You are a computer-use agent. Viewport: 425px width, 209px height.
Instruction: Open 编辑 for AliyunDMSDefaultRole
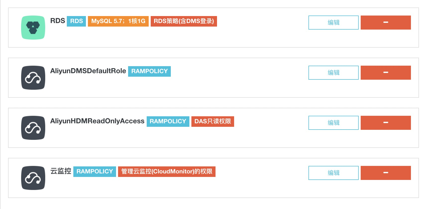(333, 73)
